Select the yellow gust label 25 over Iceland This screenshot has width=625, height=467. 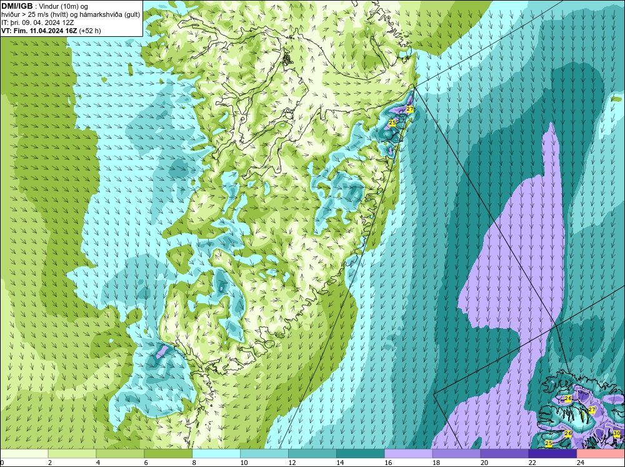click(x=549, y=443)
